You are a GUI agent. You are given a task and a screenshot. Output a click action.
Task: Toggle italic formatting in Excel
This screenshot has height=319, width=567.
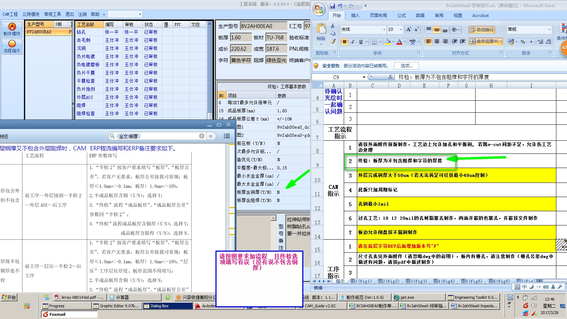353,42
